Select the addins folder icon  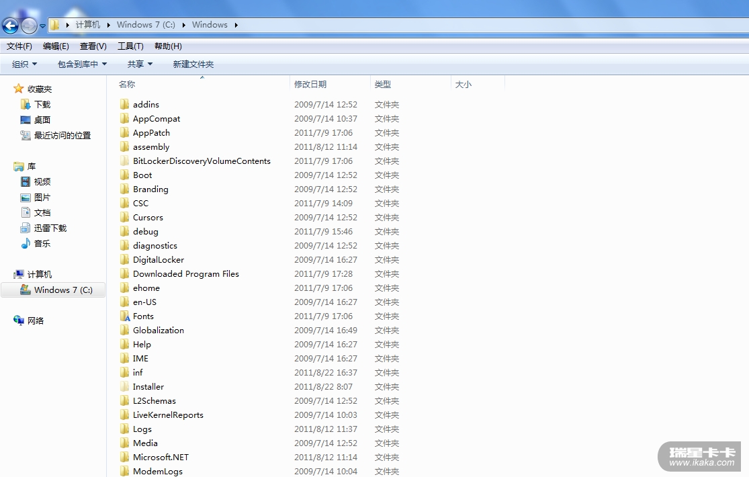point(124,104)
